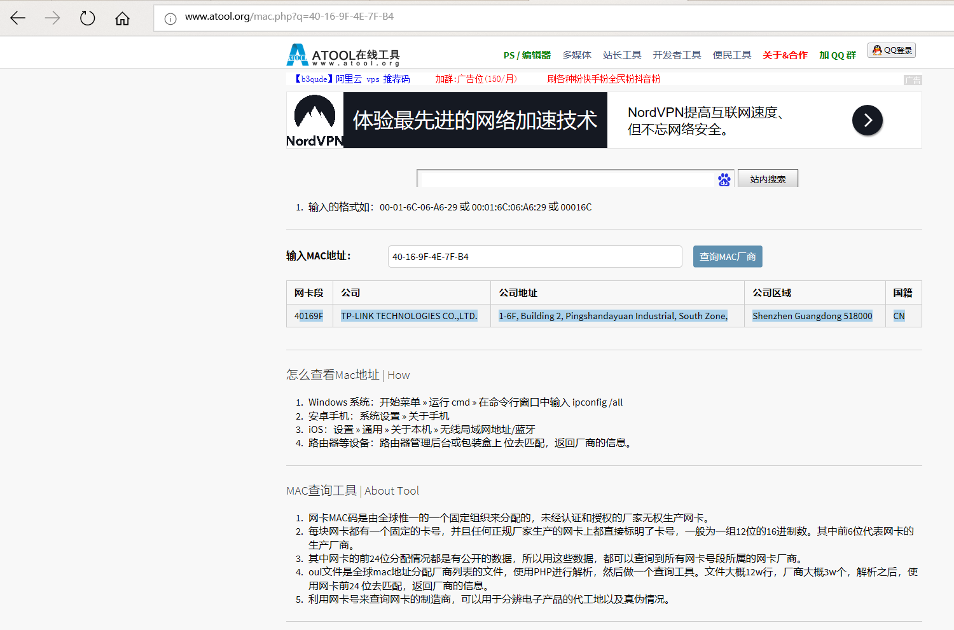Click the 安卓手机 instruction line
The image size is (954, 630).
coord(378,416)
